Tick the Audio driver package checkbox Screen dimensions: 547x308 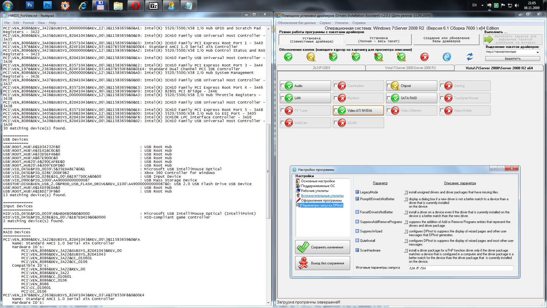tap(282, 85)
